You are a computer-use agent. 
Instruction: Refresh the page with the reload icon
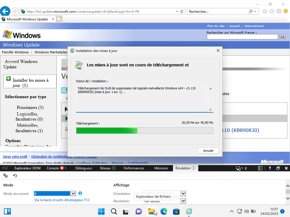(x=182, y=11)
